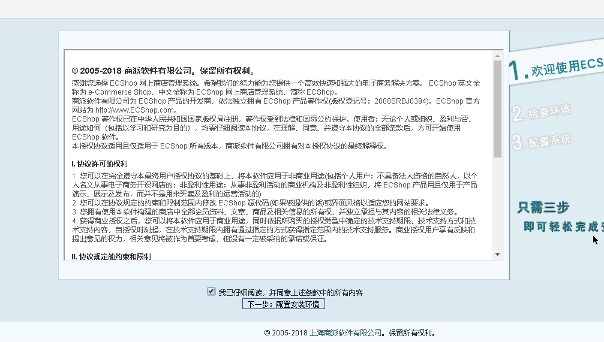
Task: Click label text 并同意上述条款中的所有内容
Action: [316, 293]
